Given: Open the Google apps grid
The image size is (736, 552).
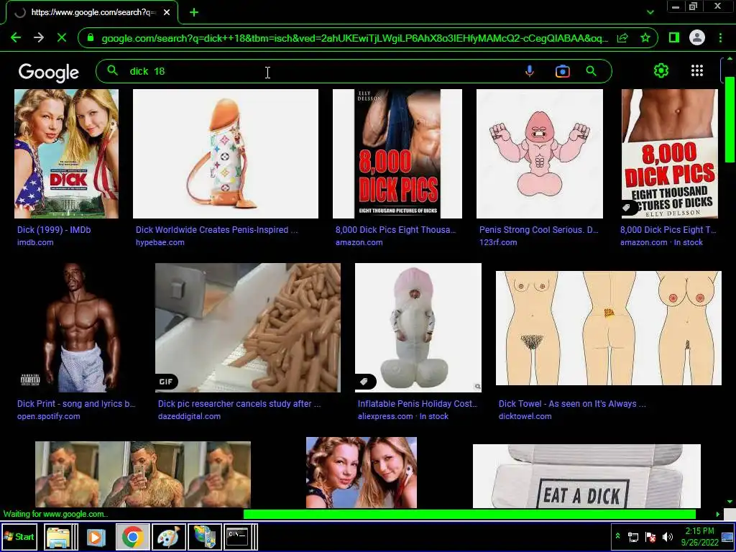Looking at the screenshot, I should click(697, 70).
